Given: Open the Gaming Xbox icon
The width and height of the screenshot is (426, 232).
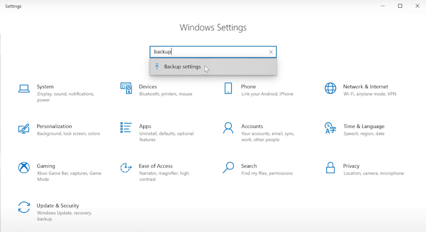Looking at the screenshot, I should [24, 168].
